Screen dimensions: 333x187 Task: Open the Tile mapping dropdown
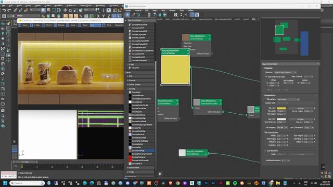(x=282, y=128)
